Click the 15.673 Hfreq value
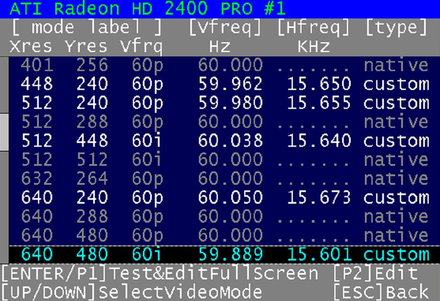Image resolution: width=440 pixels, height=301 pixels. coord(319,197)
